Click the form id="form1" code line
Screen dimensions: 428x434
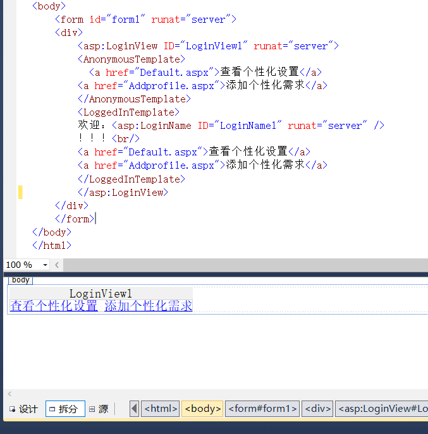(x=145, y=20)
